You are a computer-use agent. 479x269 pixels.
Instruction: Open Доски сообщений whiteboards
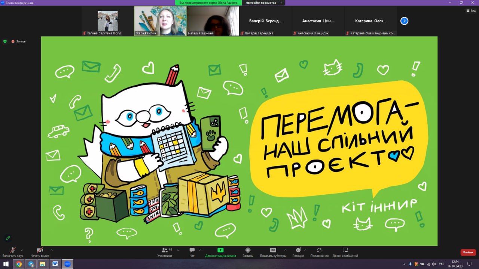pos(345,250)
